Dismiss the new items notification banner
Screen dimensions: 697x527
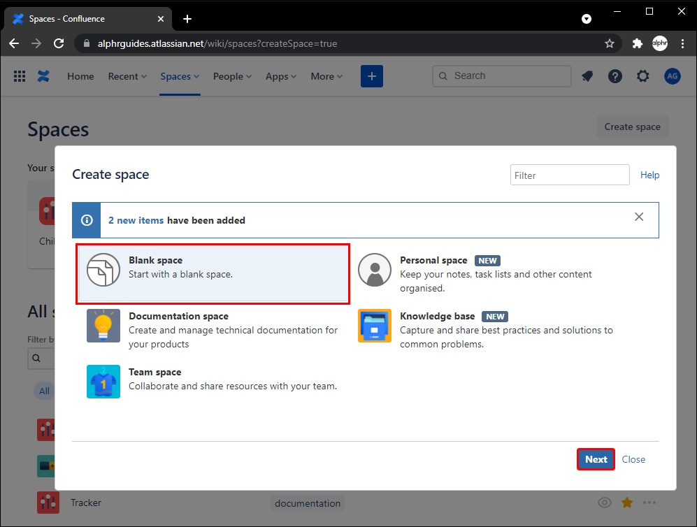(639, 217)
